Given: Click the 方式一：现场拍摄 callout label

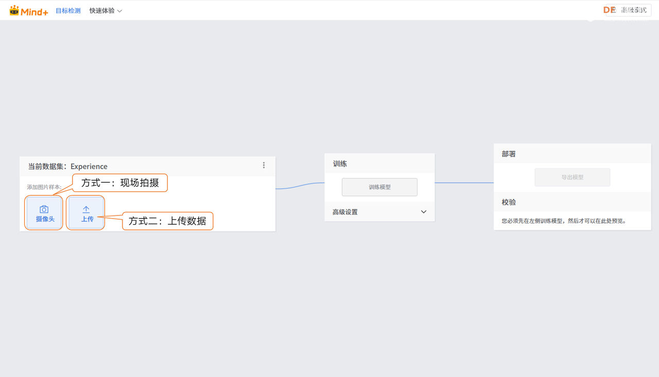Looking at the screenshot, I should pos(119,183).
